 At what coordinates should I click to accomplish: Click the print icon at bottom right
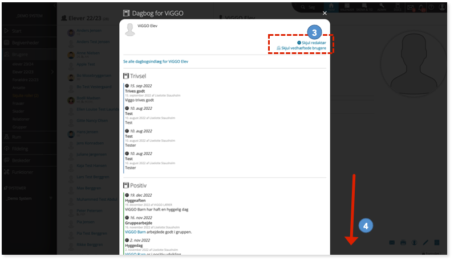tap(403, 243)
